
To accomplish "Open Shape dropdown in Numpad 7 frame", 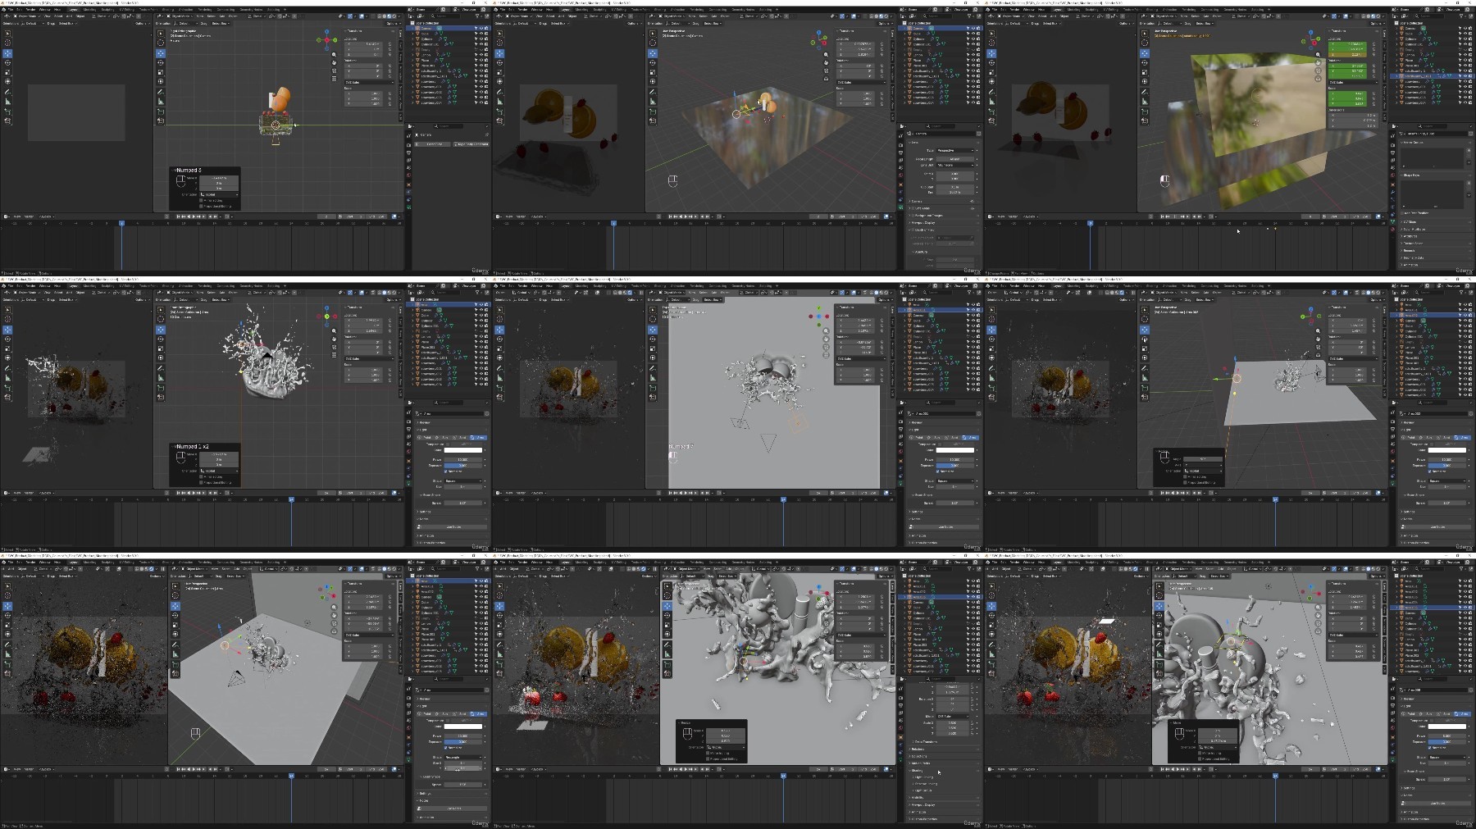I will pyautogui.click(x=957, y=481).
